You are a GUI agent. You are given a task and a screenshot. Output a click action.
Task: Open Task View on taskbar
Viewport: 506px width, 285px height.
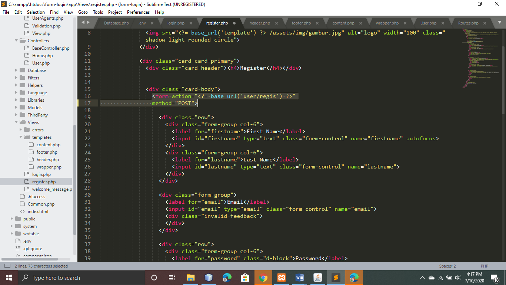(x=172, y=278)
